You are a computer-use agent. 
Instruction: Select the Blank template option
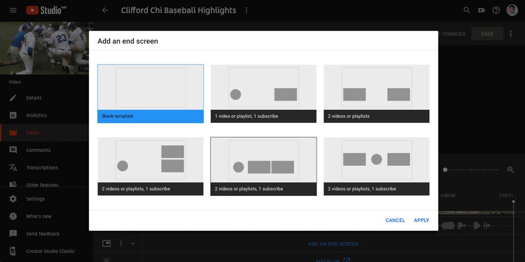[151, 94]
